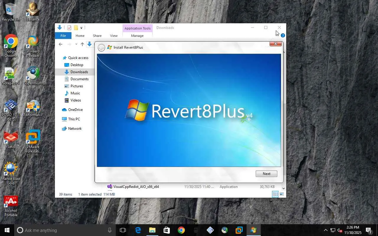Select the VMware Workstation desktop shortcut
378x236 pixels.
33,142
